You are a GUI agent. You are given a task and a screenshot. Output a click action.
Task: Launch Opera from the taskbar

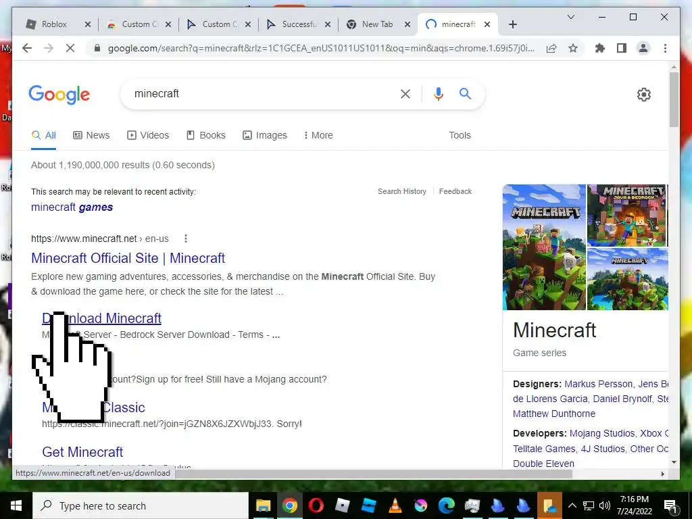point(316,505)
